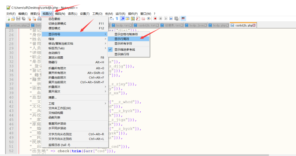Open the user-defined language dialog icon
This screenshot has width=296, height=156.
tap(127, 19)
